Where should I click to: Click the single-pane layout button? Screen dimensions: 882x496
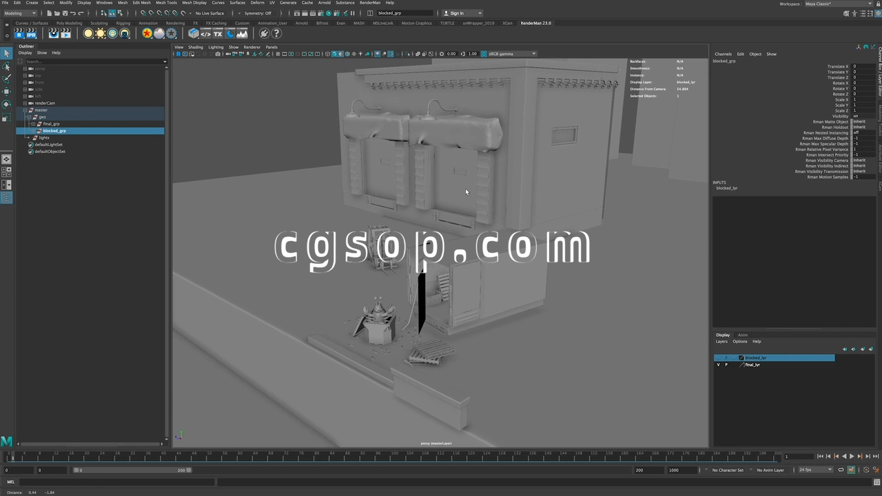pos(6,159)
